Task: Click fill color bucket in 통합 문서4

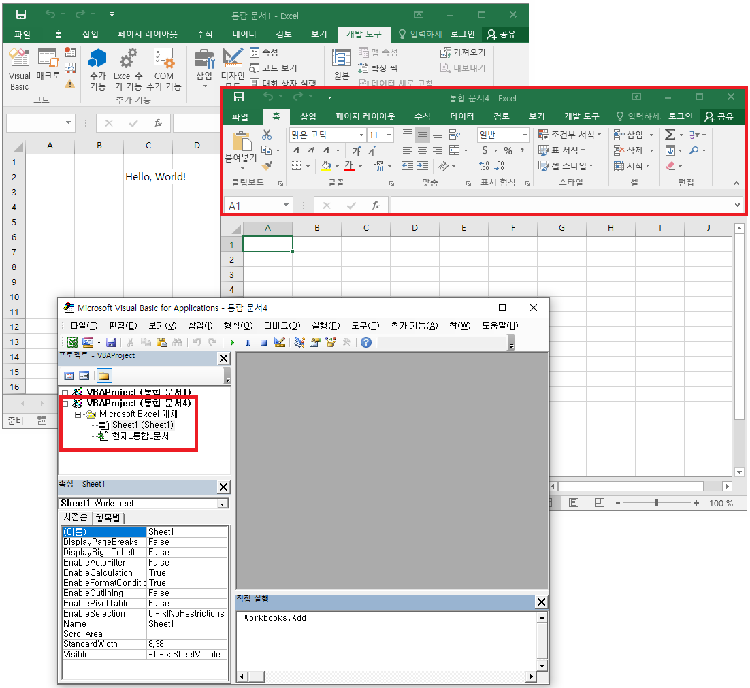Action: coord(326,166)
